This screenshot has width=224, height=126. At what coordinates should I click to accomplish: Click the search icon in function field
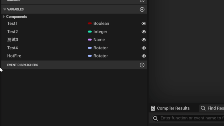click(x=155, y=118)
